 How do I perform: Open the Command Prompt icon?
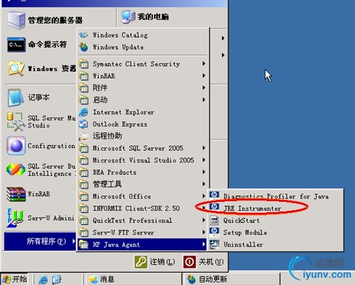point(16,44)
